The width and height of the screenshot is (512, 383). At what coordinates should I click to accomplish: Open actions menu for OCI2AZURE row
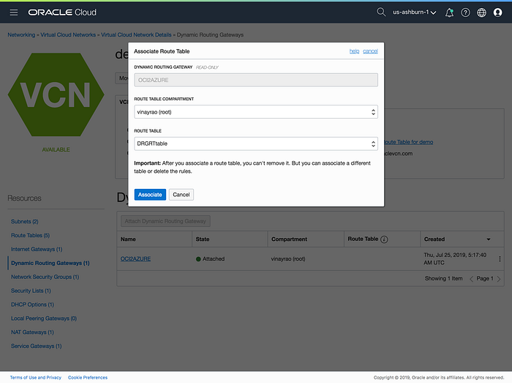(500, 259)
